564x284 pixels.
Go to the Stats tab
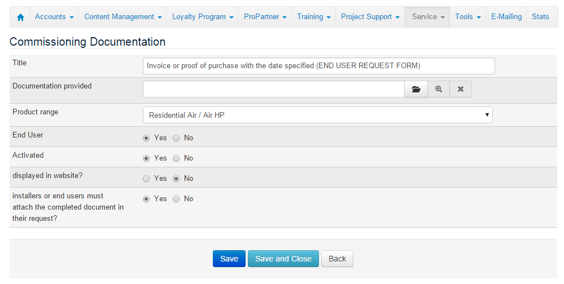[x=540, y=17]
